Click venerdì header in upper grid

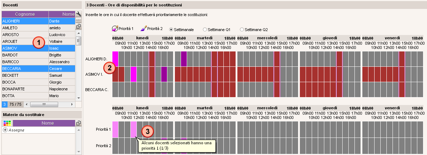pyautogui.click(x=393, y=38)
